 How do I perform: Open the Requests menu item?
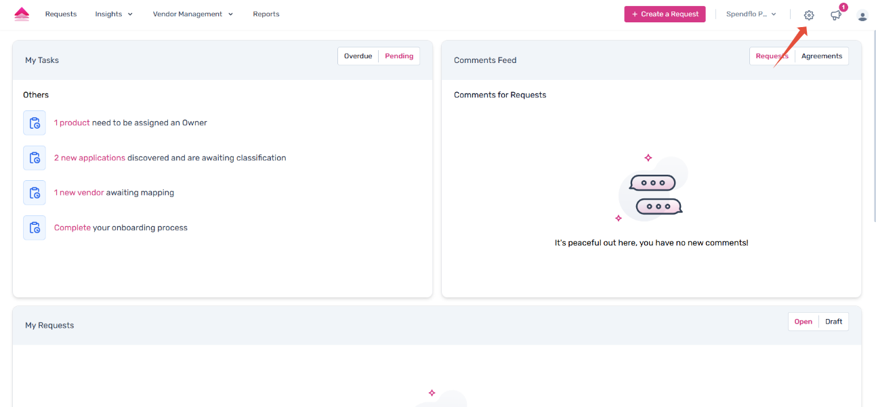(x=61, y=14)
